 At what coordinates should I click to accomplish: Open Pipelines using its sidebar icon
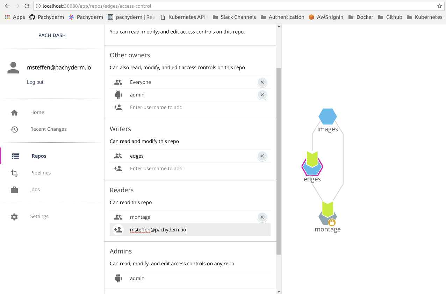coord(14,173)
